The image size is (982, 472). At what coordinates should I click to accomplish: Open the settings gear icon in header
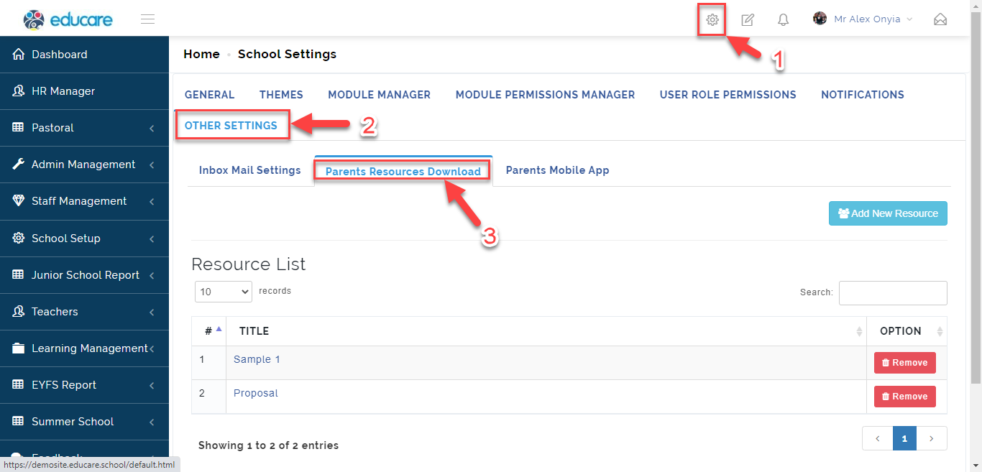712,19
